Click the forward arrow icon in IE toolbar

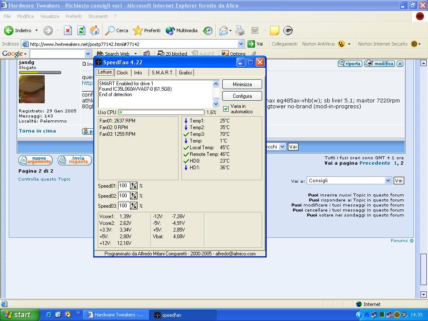pos(48,31)
